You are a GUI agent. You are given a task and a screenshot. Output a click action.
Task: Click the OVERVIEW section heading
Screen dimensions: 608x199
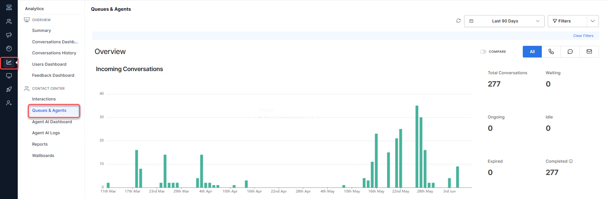pos(41,20)
